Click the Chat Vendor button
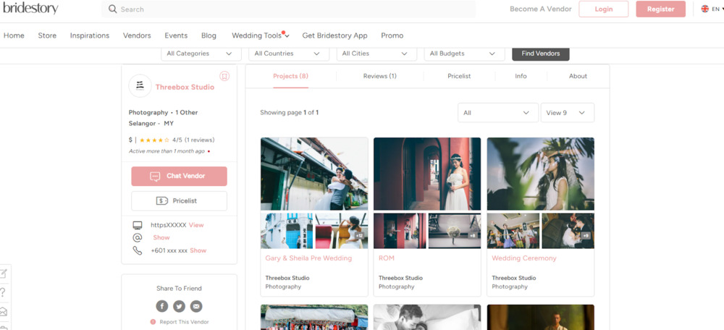This screenshot has width=724, height=330. (179, 177)
